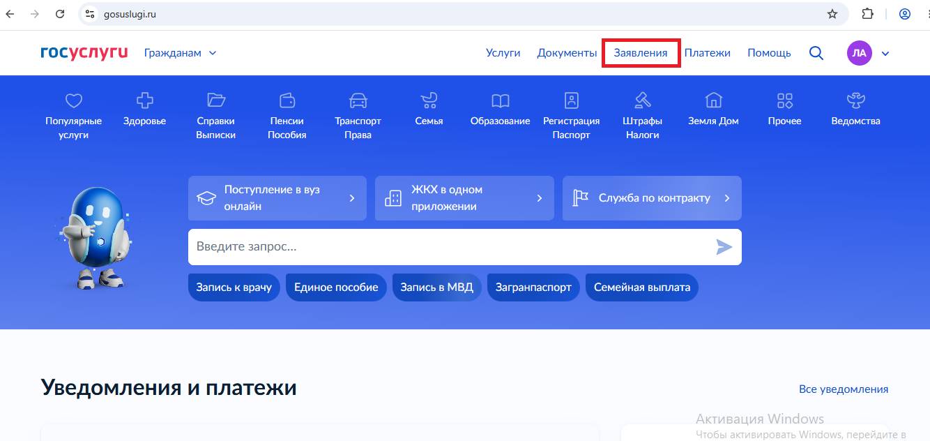
Task: Open the Помощь menu item
Action: [769, 53]
